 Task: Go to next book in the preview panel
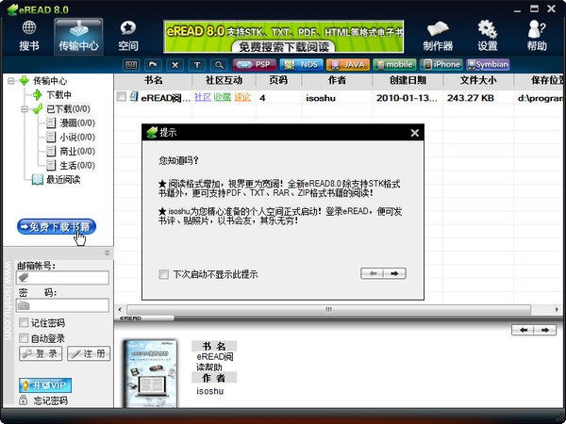(x=545, y=330)
